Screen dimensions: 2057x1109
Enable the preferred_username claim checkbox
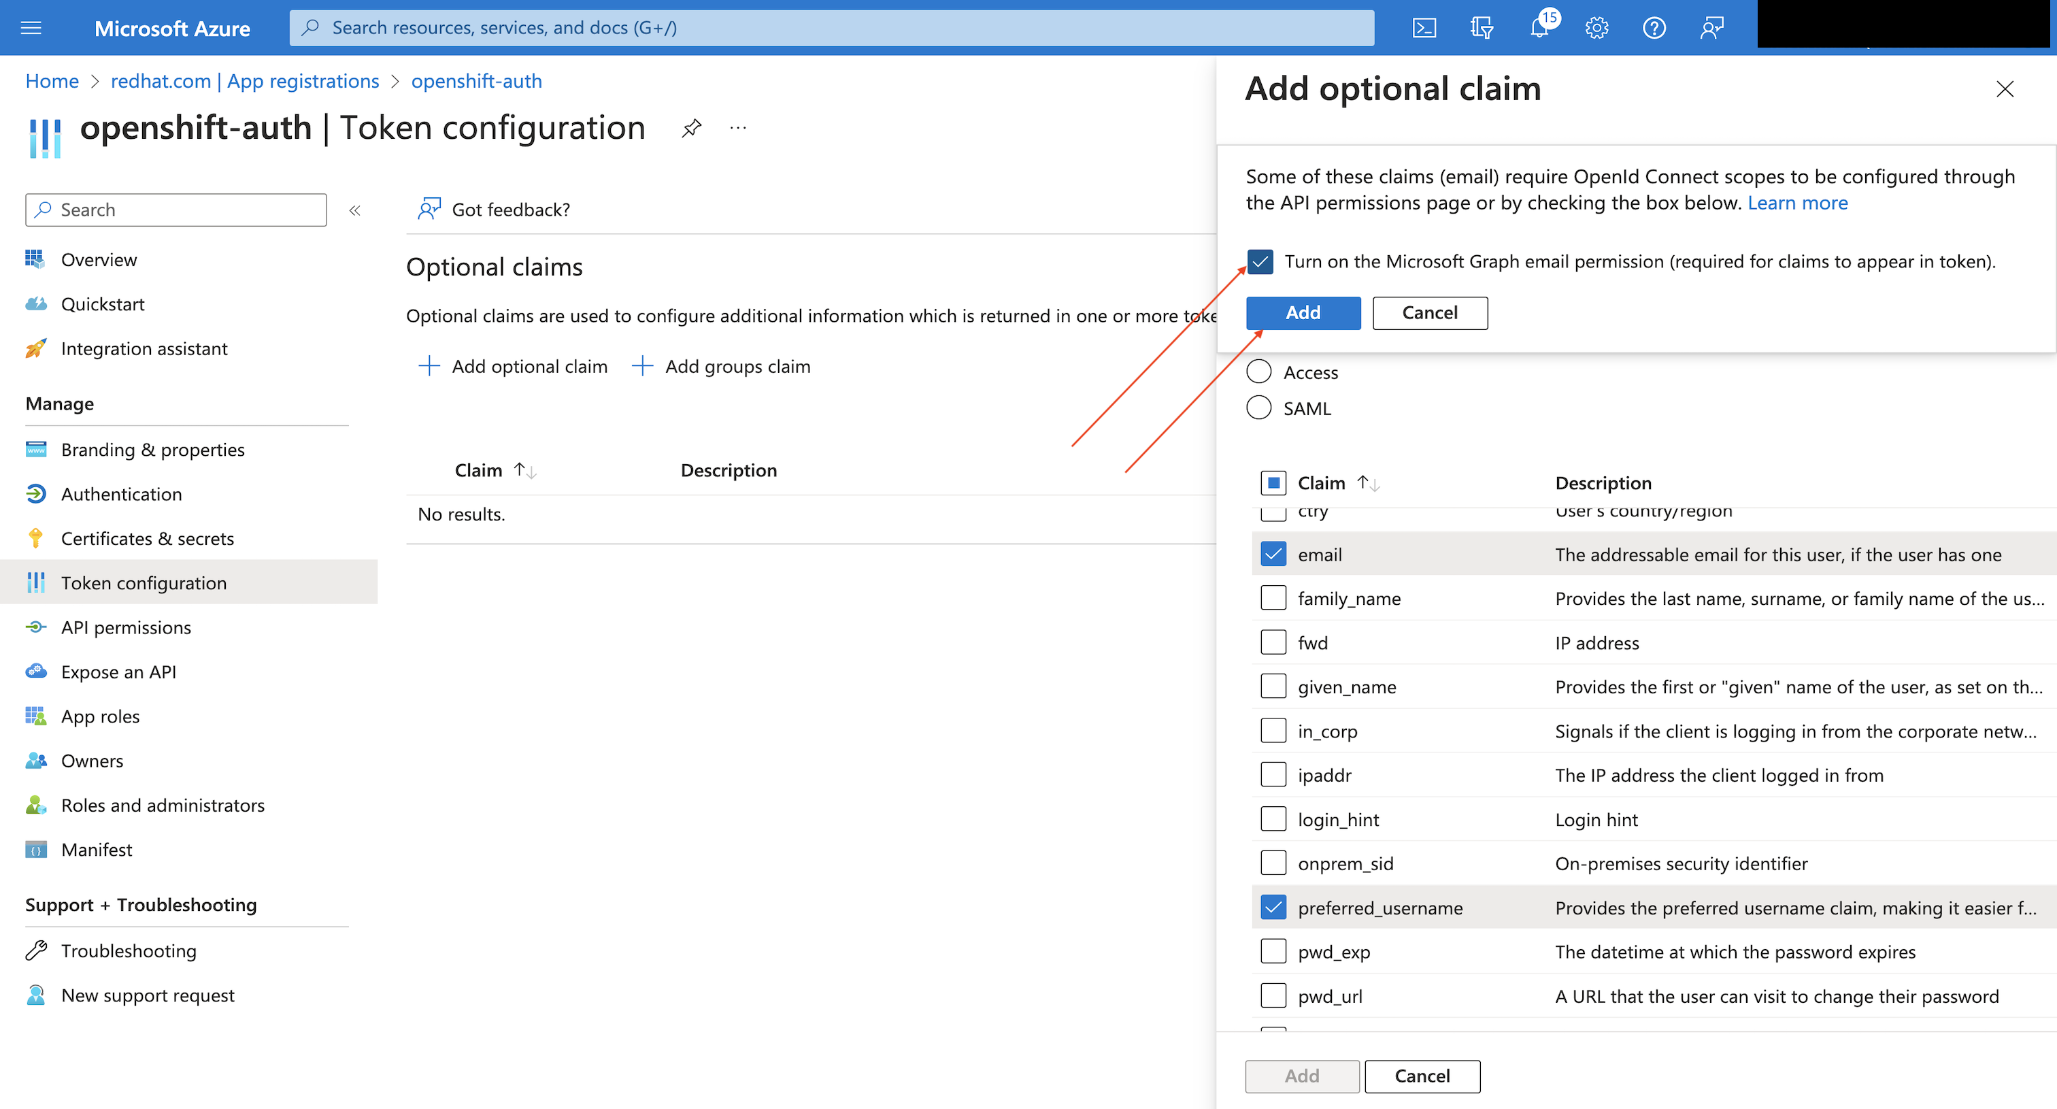tap(1271, 906)
